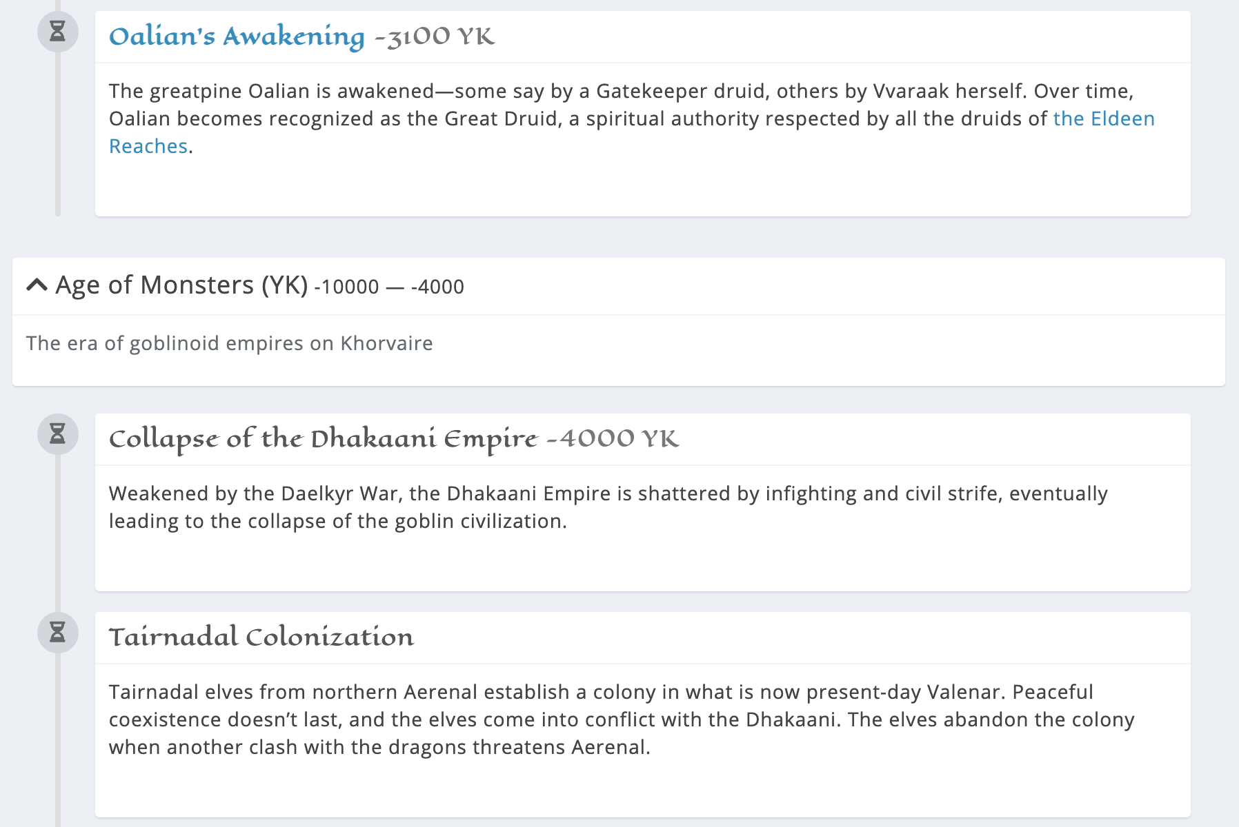The width and height of the screenshot is (1239, 827).
Task: Click the Tairnadal elves description paragraph
Action: pos(621,719)
